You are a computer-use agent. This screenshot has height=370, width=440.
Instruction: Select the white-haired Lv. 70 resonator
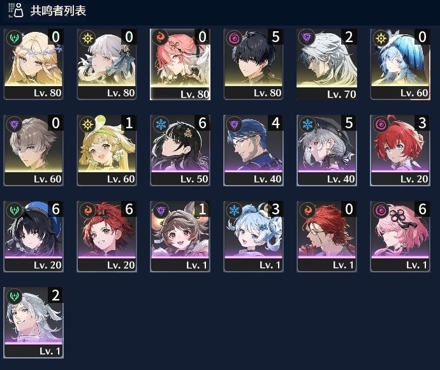tap(326, 64)
